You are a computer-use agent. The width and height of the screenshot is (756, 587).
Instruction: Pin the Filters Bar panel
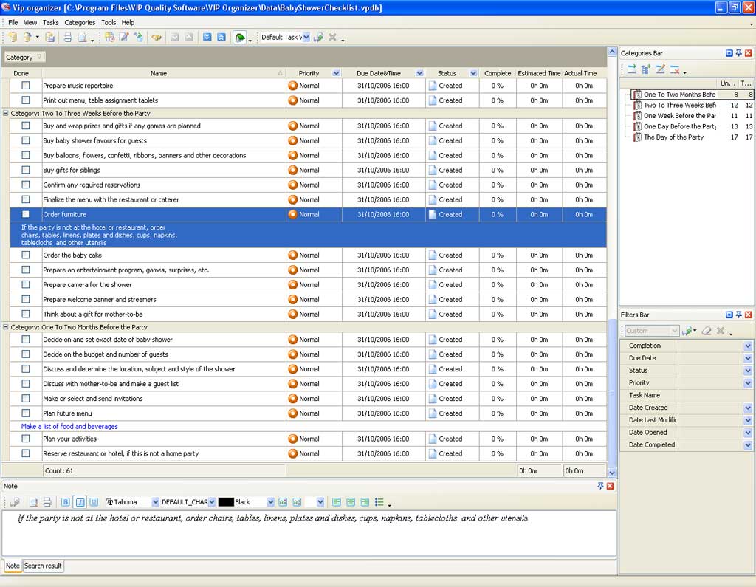738,315
